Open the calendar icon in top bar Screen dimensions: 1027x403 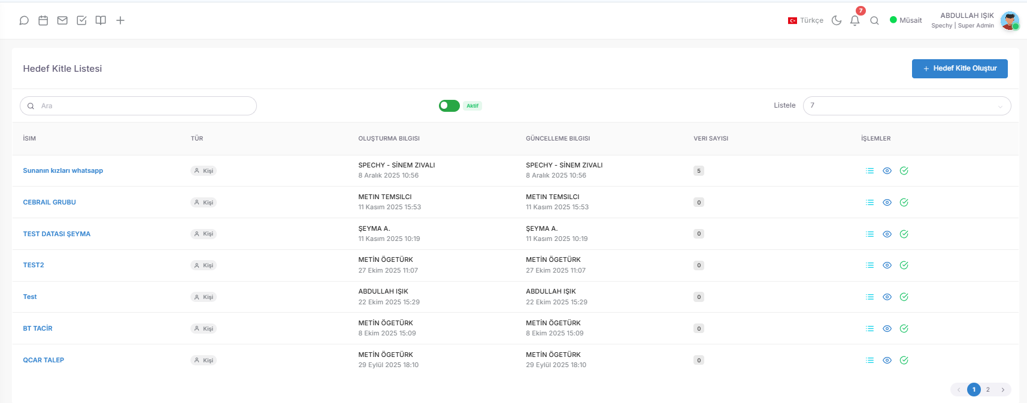43,20
